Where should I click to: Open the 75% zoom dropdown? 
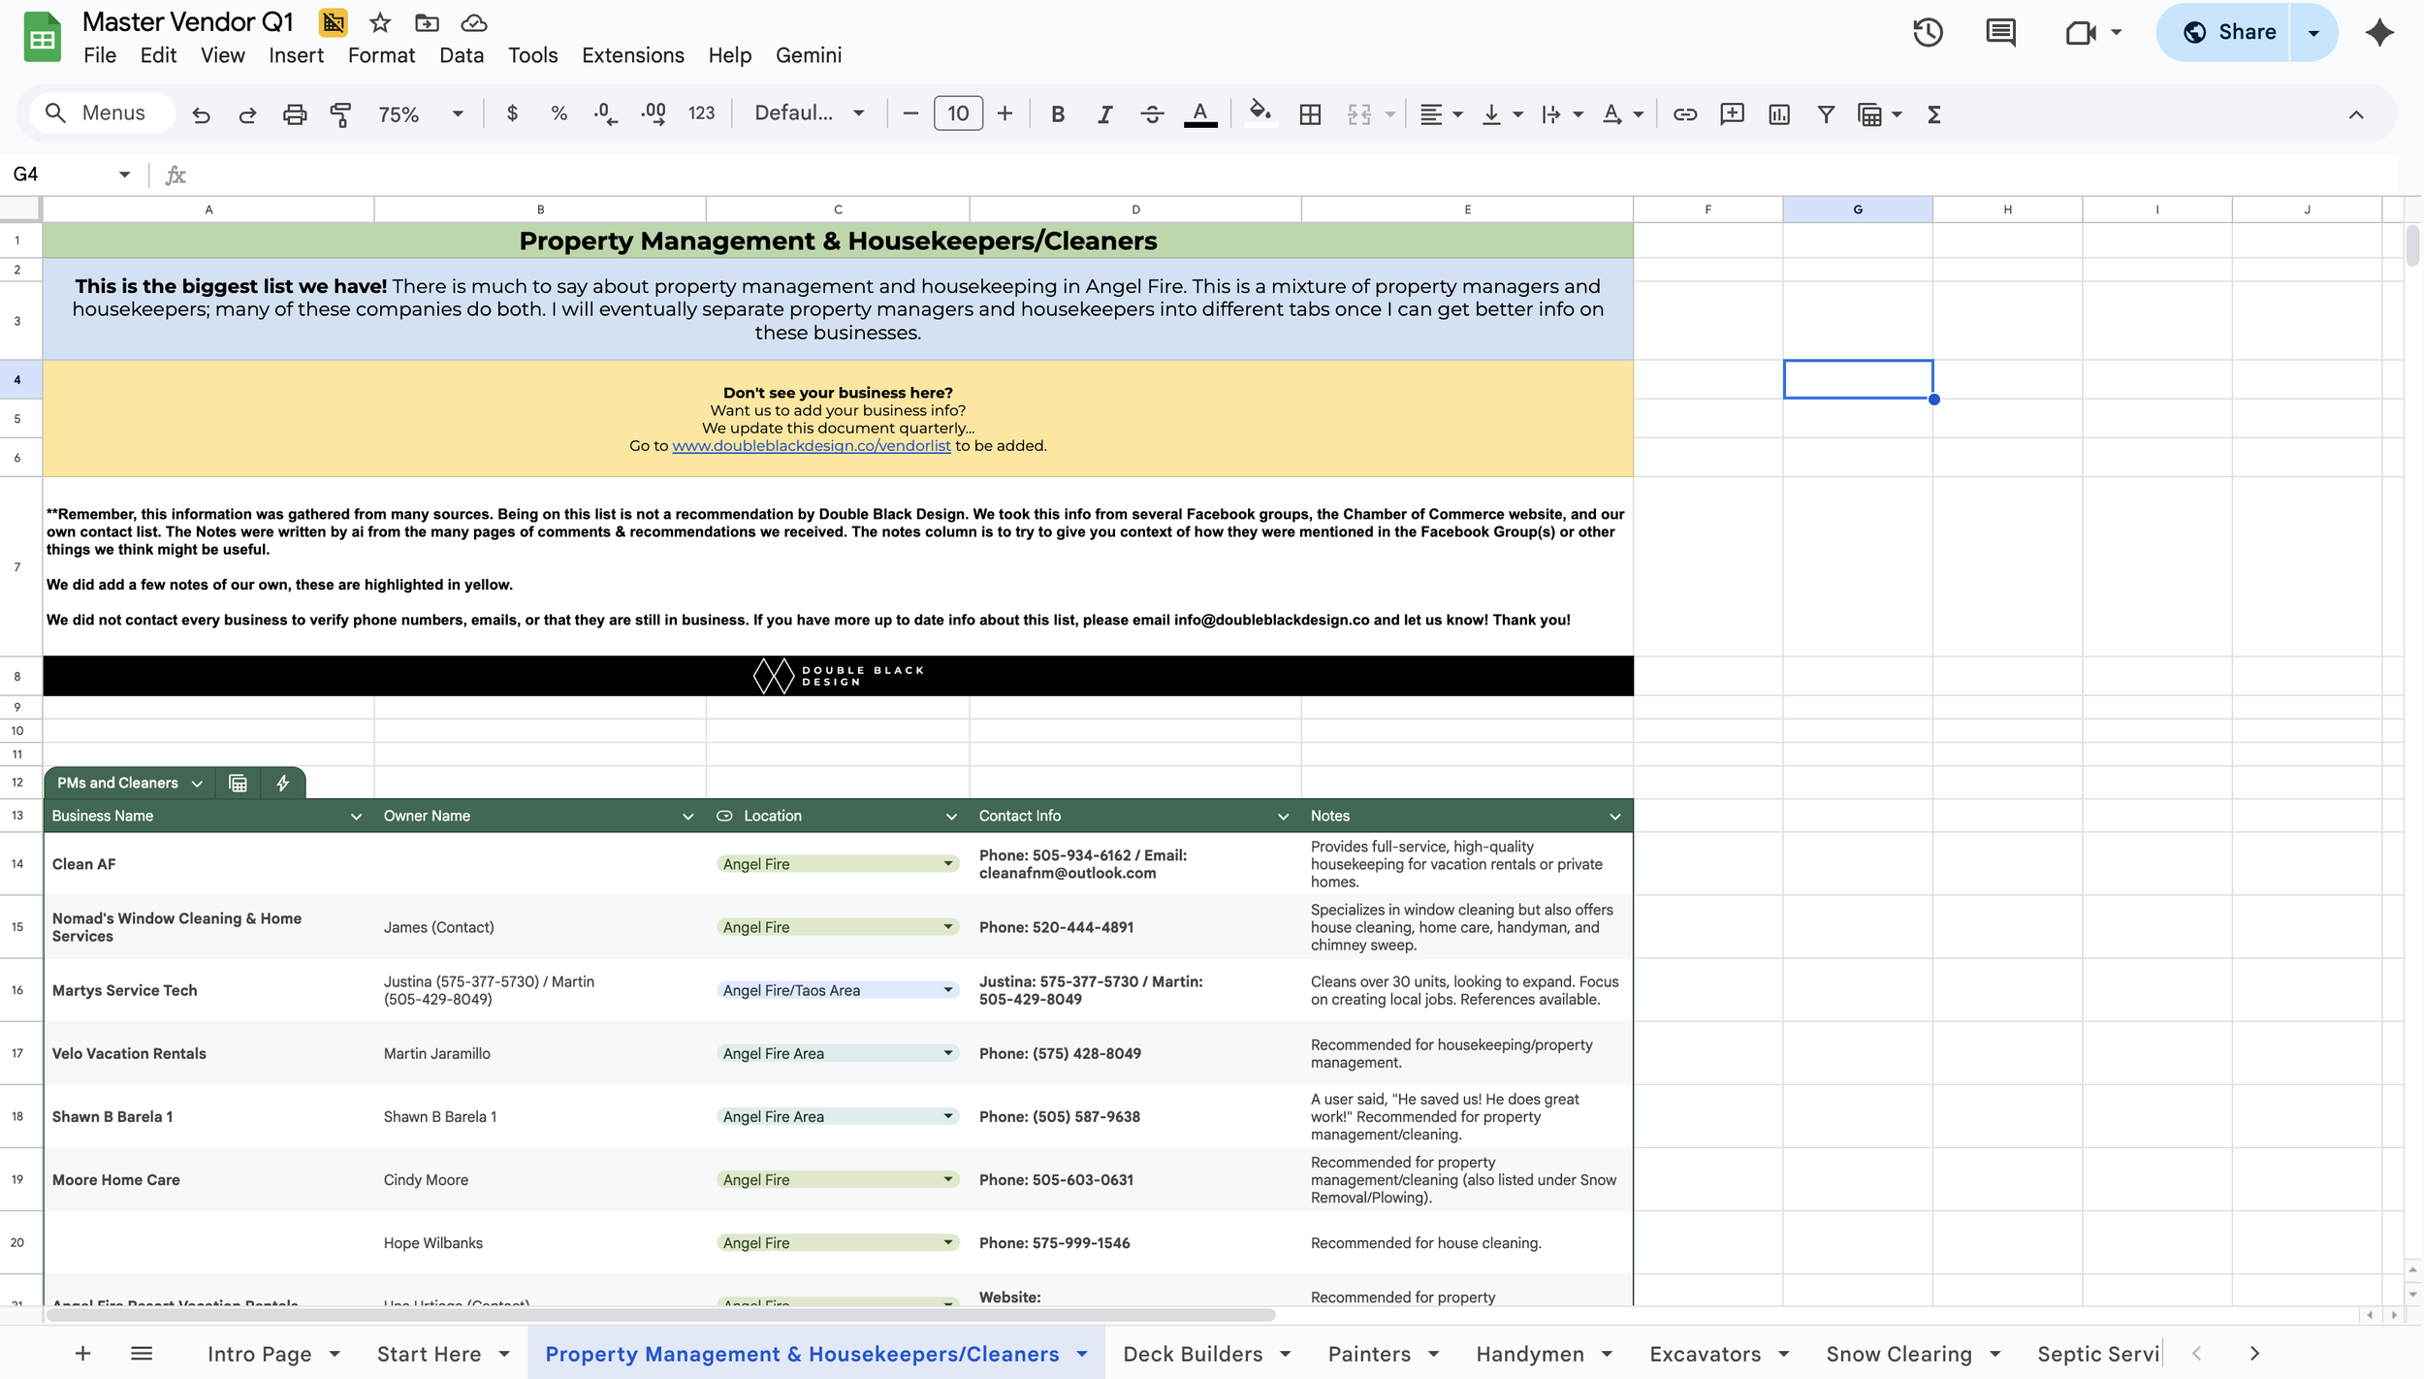(x=420, y=114)
